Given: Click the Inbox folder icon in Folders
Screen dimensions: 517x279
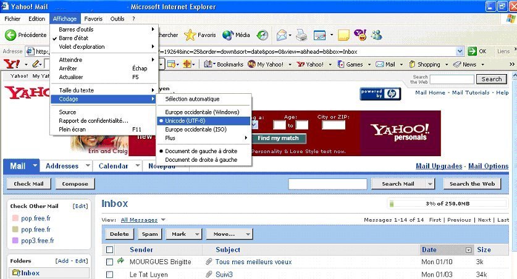Looking at the screenshot, I should point(16,273).
